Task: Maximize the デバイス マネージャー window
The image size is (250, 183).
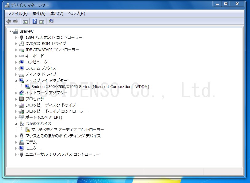Action: coord(226,4)
